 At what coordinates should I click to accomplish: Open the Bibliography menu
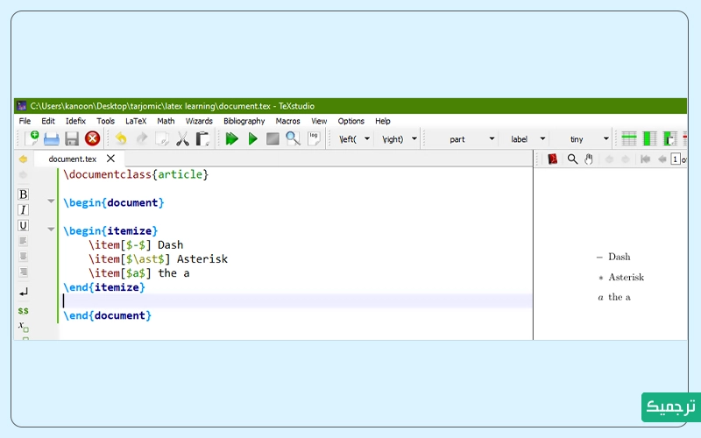pyautogui.click(x=244, y=121)
